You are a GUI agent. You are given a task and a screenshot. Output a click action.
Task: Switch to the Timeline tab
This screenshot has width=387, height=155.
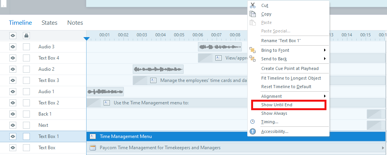click(21, 22)
